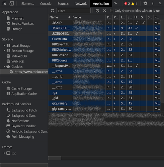This screenshot has height=167, width=164.
Task: Select the gig_canary_... cookie row
Action: pyautogui.click(x=104, y=109)
